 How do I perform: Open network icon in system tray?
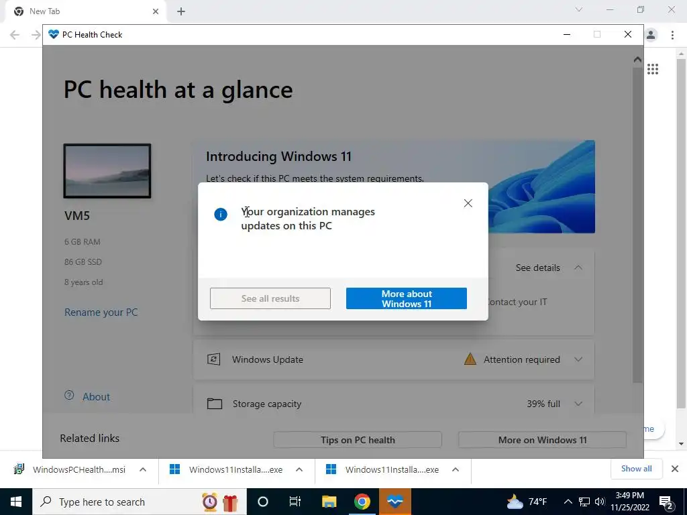(x=584, y=502)
